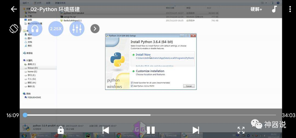Screen dimensions: 296x138
Task: Click the Explorer help question-mark icon
Action: 278,3
